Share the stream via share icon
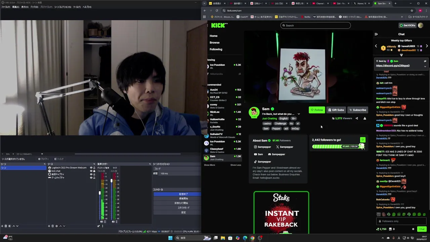Screen dimensions: 430x242 tap(357, 118)
